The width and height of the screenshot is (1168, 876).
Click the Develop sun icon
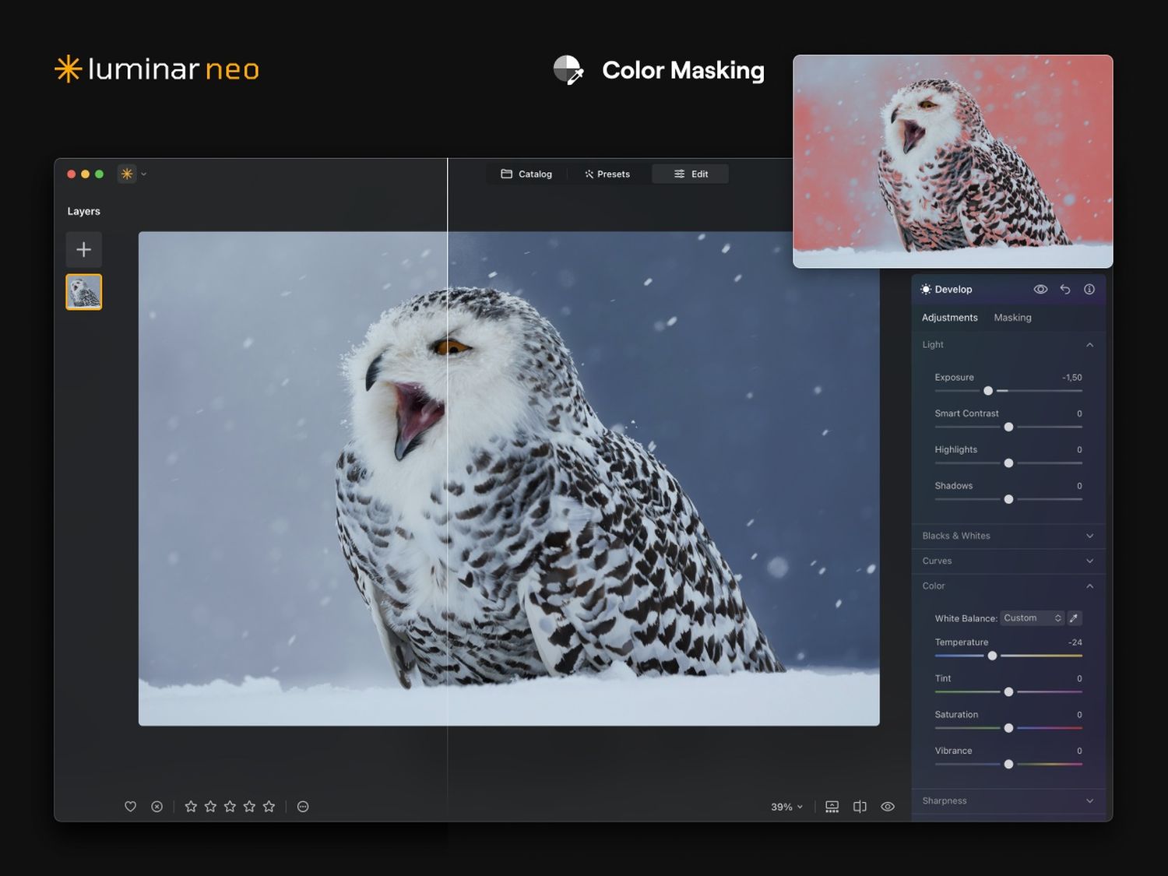[926, 289]
